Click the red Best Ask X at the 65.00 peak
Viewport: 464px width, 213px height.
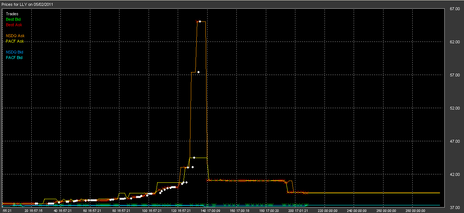(197, 22)
